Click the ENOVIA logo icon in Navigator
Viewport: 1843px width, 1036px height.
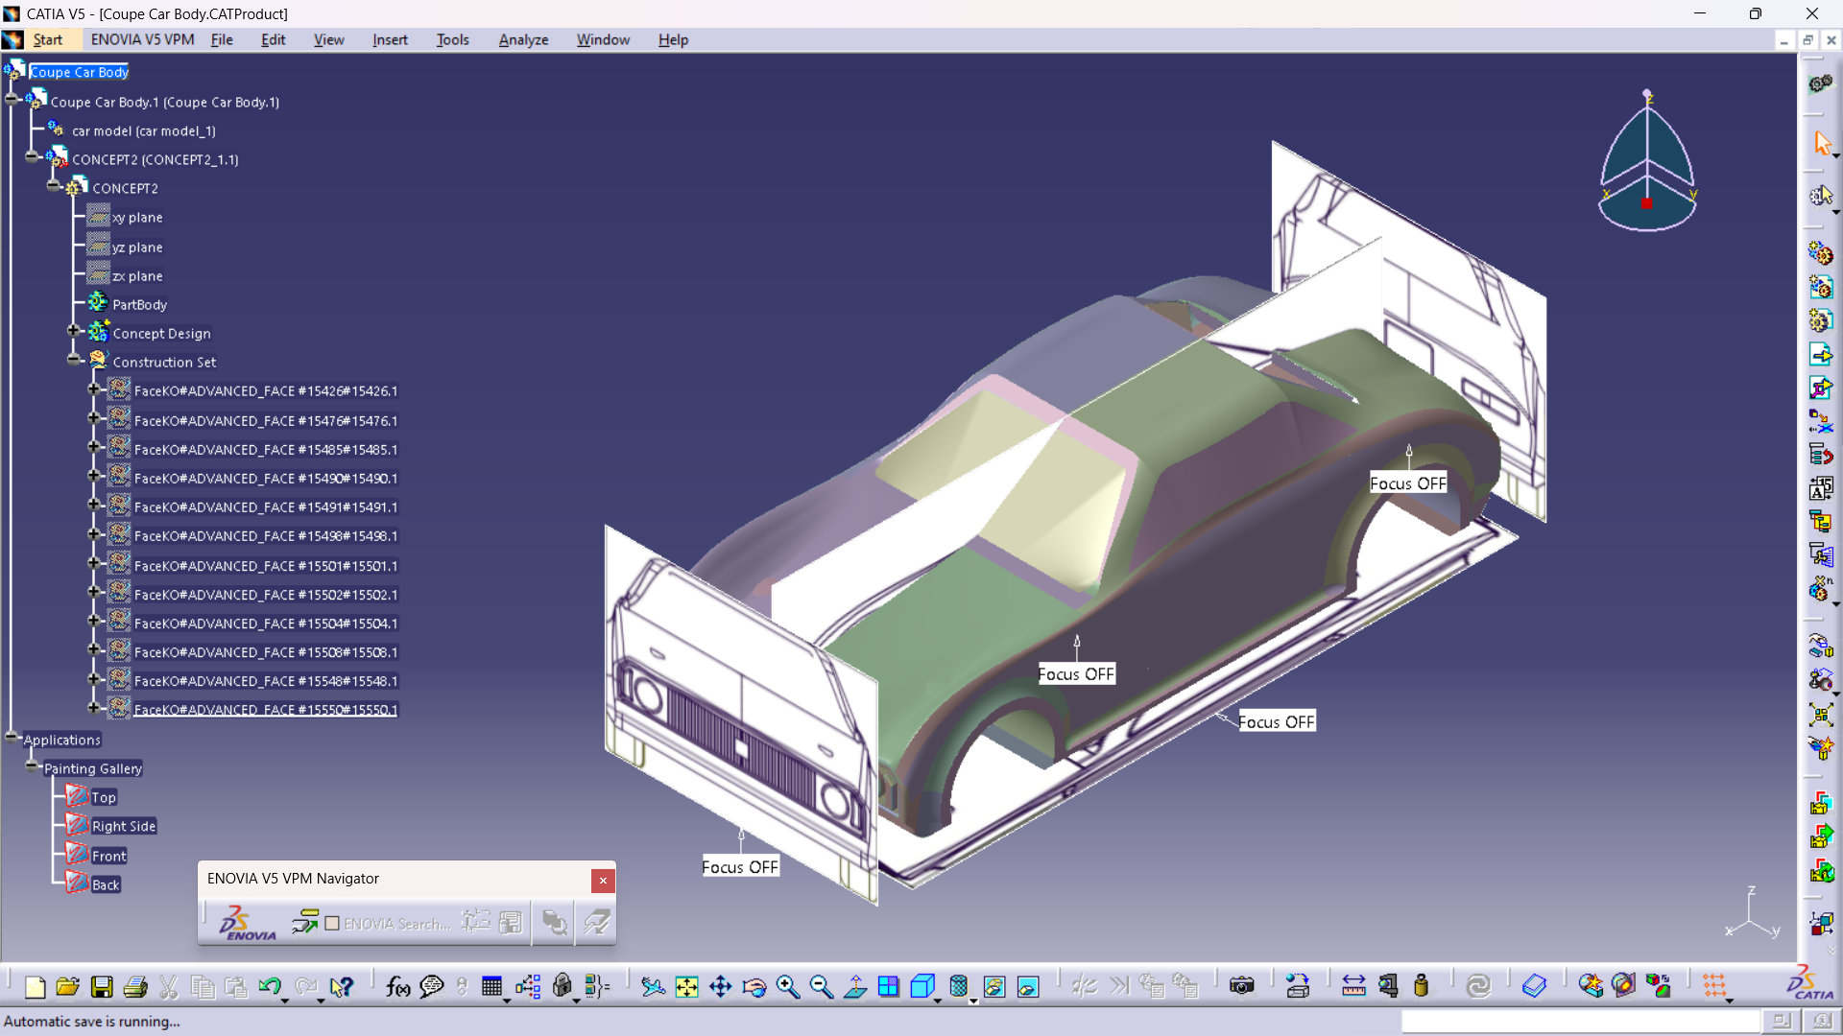(247, 923)
